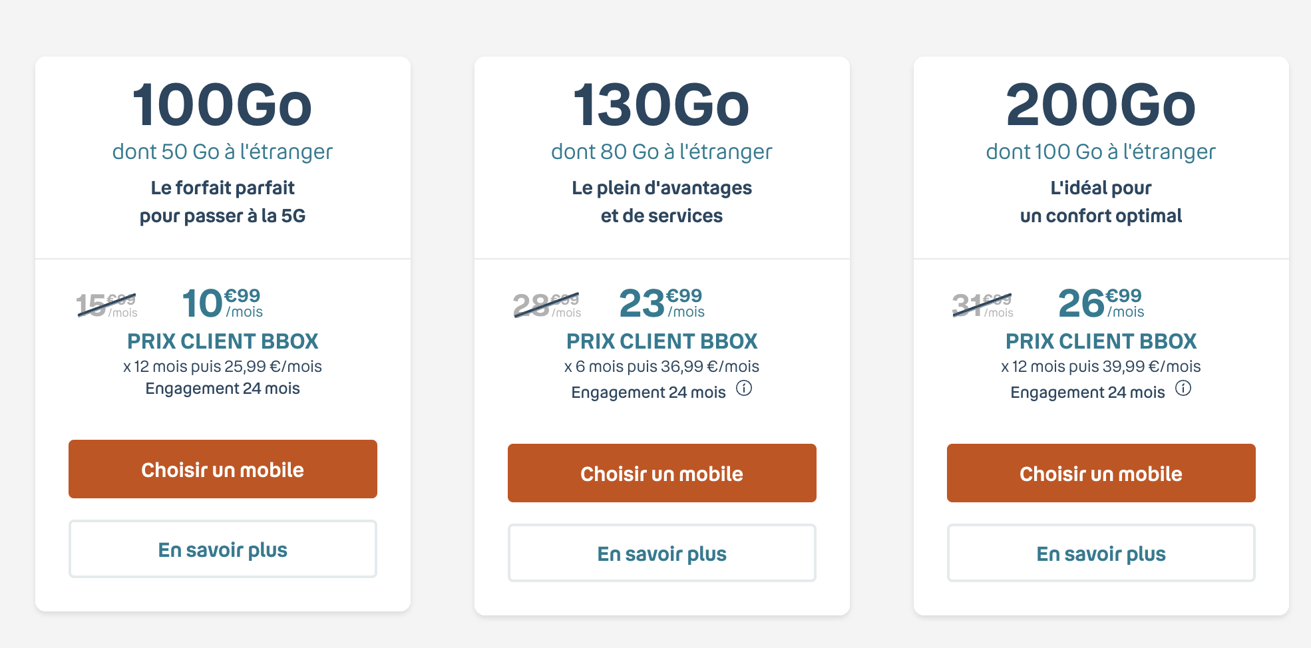
Task: Click the crossed-out 15€99 old price
Action: click(x=107, y=305)
